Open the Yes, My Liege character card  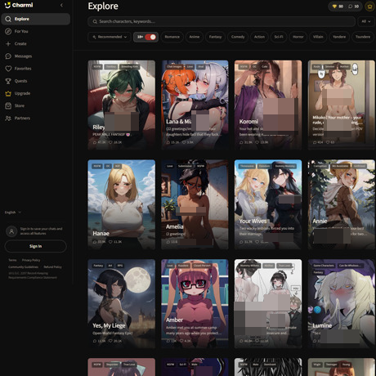tap(122, 303)
